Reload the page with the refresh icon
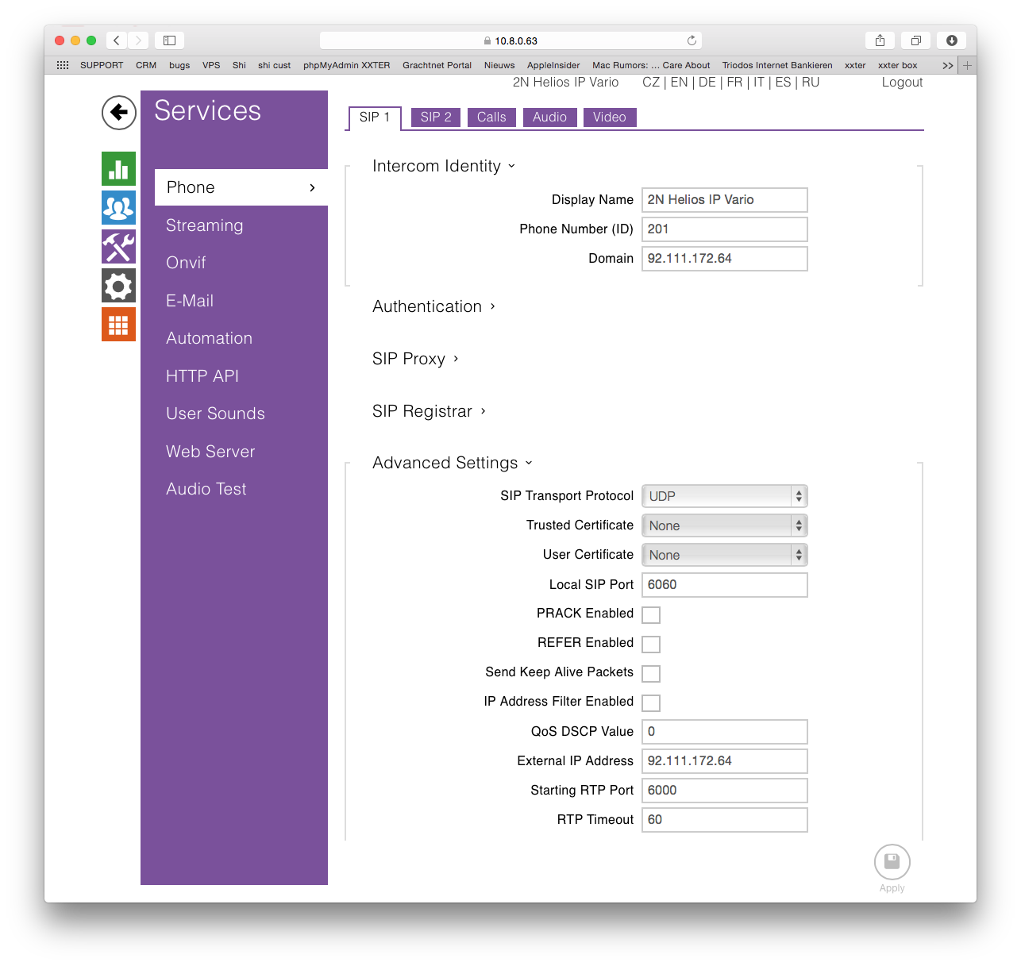Viewport: 1021px width, 966px height. click(x=692, y=40)
